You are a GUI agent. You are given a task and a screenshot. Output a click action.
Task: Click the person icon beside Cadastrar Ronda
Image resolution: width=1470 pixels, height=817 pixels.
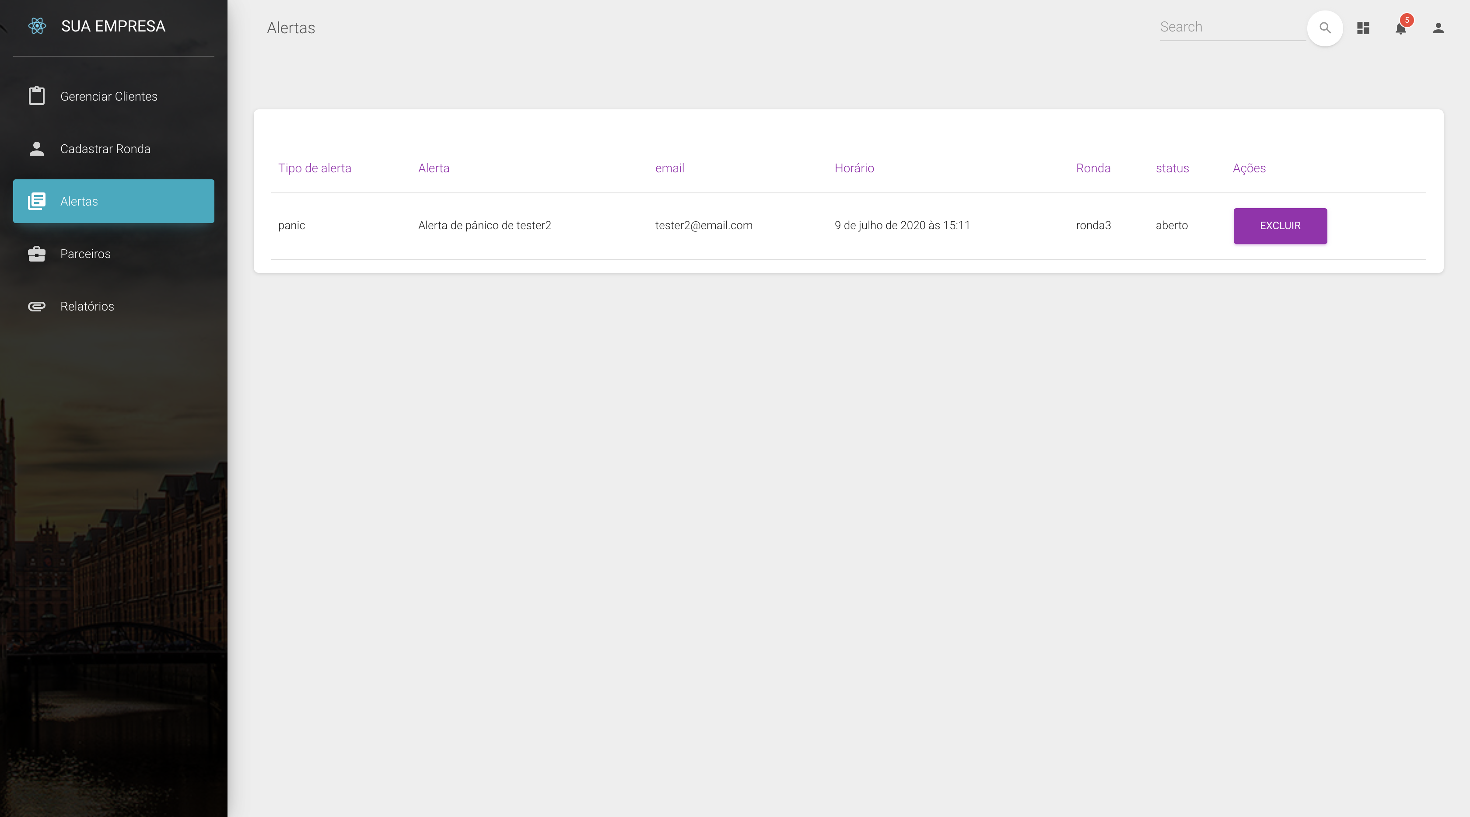coord(36,149)
